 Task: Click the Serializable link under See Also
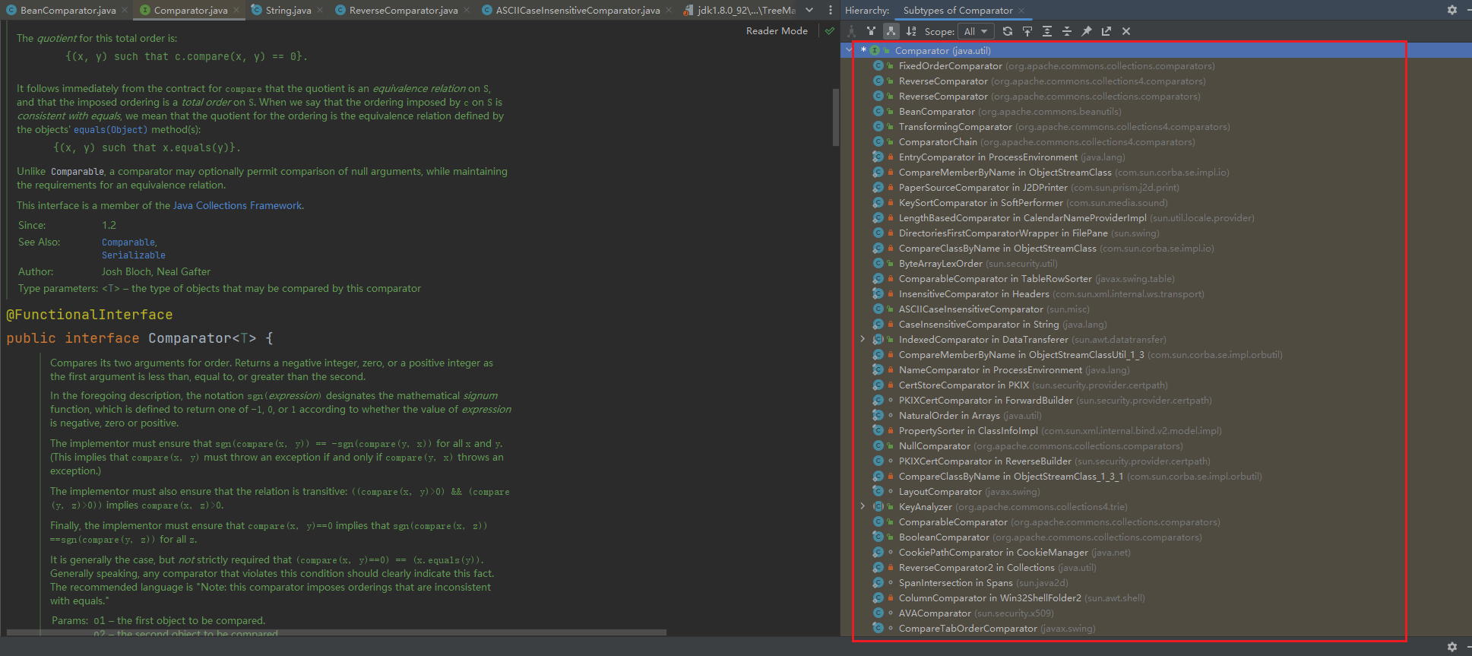click(134, 255)
